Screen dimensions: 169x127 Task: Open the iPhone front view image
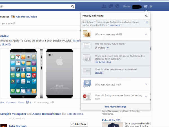coord(23,73)
